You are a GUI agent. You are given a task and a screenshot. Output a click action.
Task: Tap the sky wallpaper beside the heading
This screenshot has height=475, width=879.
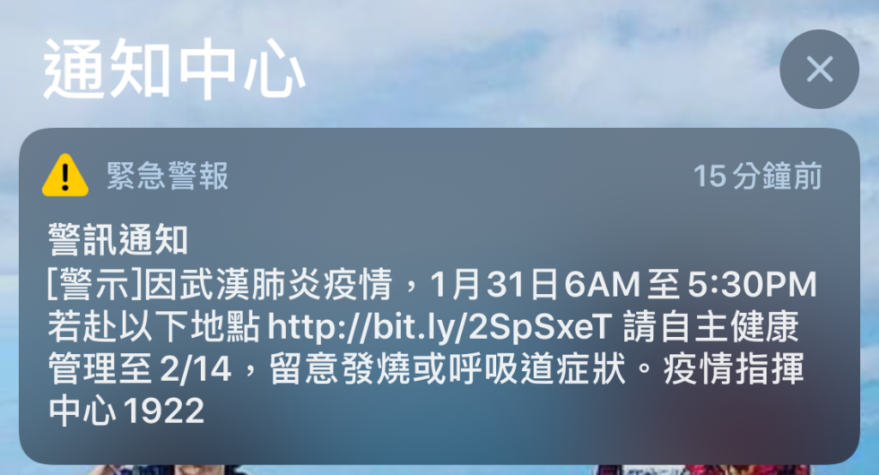tap(532, 67)
